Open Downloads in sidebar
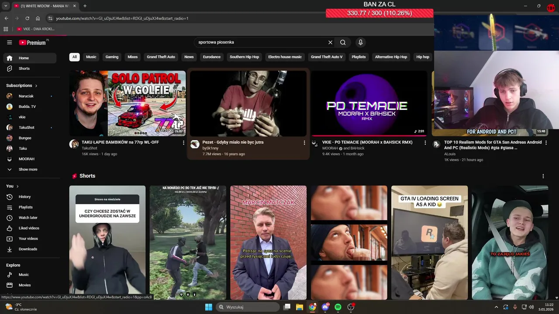 pyautogui.click(x=30, y=249)
